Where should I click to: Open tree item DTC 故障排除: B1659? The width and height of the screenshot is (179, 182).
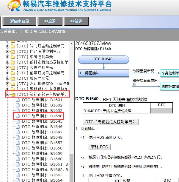point(42,153)
